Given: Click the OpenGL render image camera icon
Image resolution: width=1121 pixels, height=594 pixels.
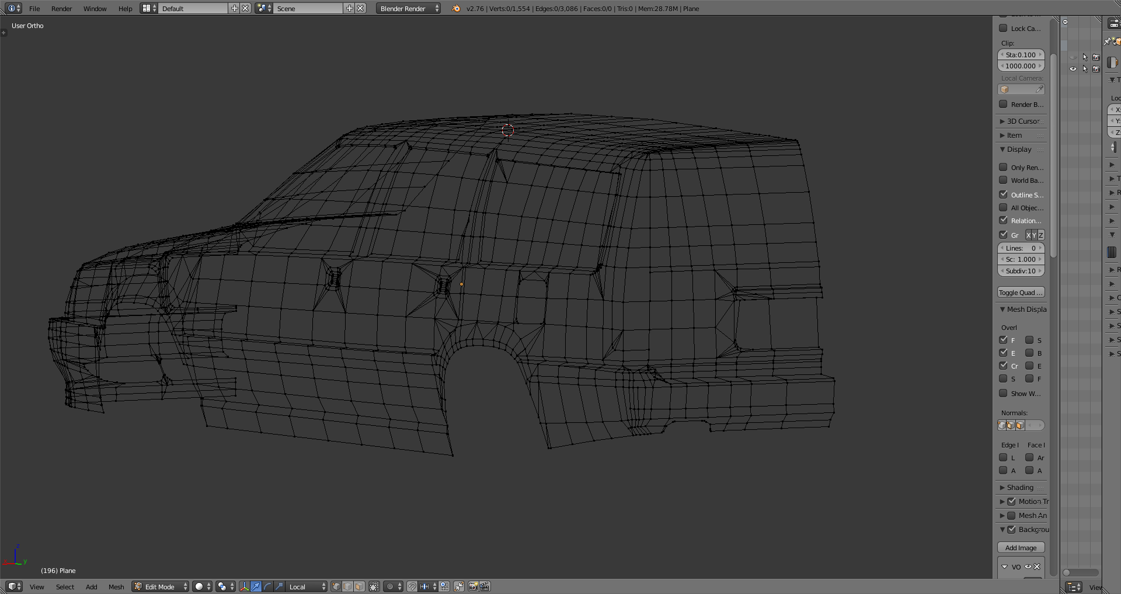Looking at the screenshot, I should (x=473, y=586).
